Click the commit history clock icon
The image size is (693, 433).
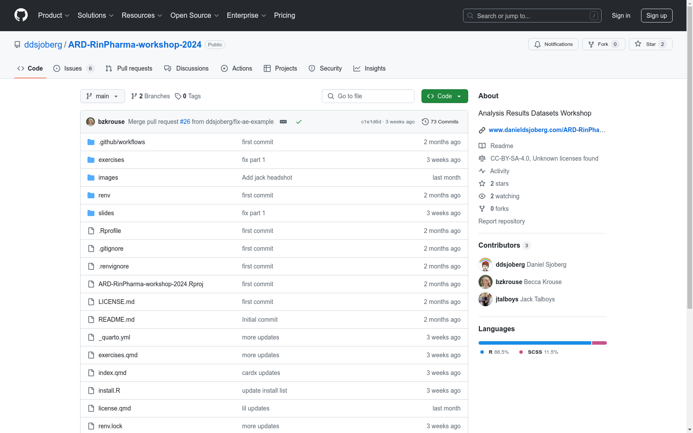[425, 122]
